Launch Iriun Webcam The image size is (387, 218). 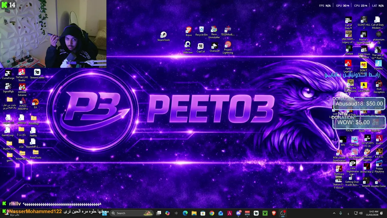click(188, 48)
